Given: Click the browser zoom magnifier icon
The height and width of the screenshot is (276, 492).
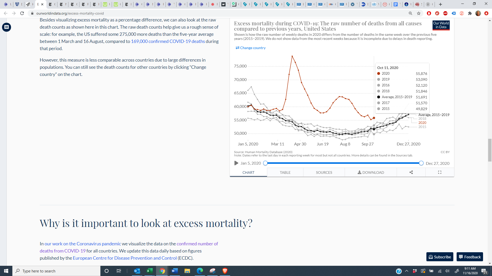Looking at the screenshot, I should point(410,13).
